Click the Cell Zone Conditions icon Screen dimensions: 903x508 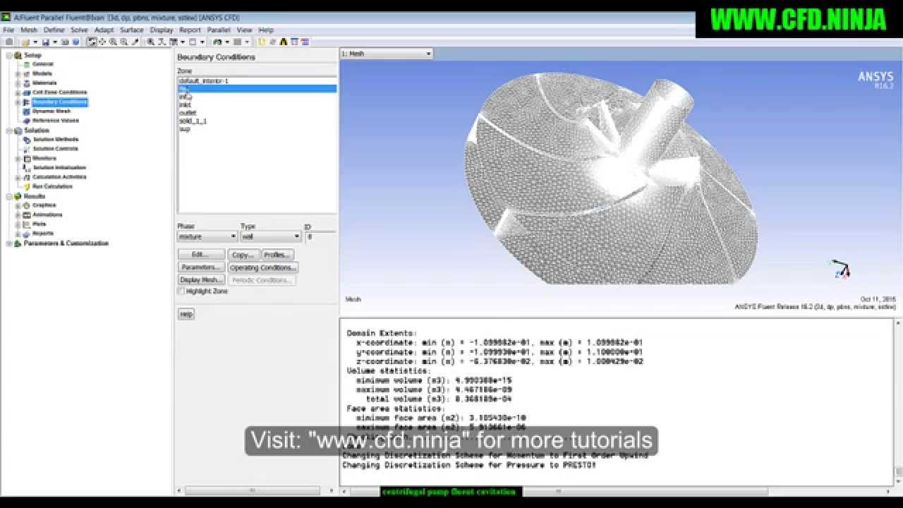click(27, 92)
